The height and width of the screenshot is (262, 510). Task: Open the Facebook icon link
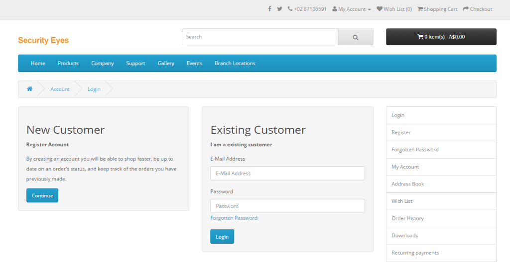pyautogui.click(x=269, y=9)
